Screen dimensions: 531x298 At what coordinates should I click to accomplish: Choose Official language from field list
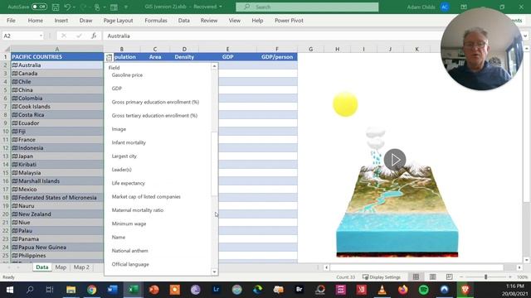click(130, 264)
